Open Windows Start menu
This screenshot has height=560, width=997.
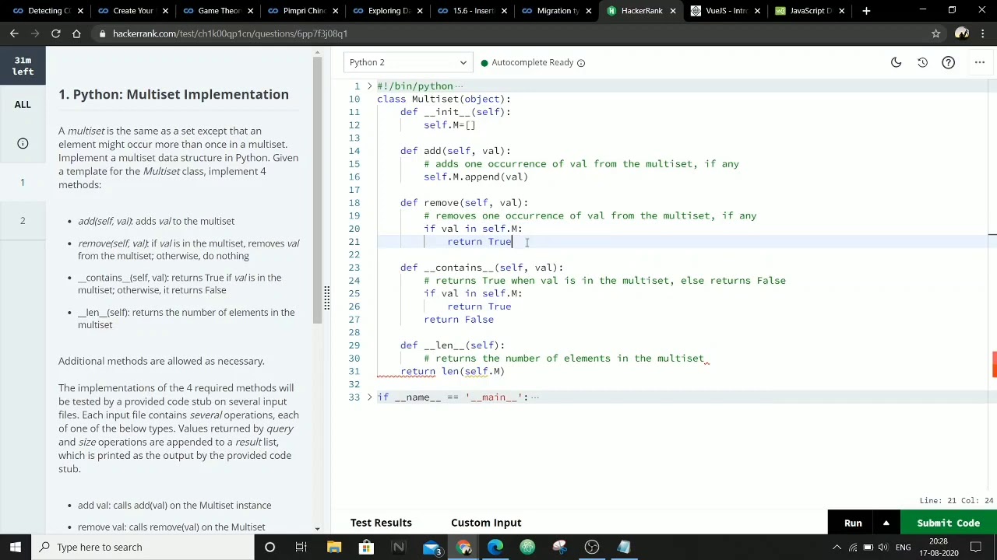coord(16,547)
